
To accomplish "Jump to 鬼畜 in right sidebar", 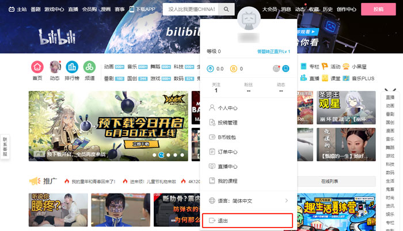I will pos(390,189).
